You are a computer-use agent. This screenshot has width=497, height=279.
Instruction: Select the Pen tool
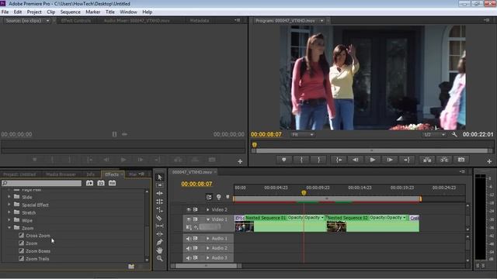click(x=159, y=243)
